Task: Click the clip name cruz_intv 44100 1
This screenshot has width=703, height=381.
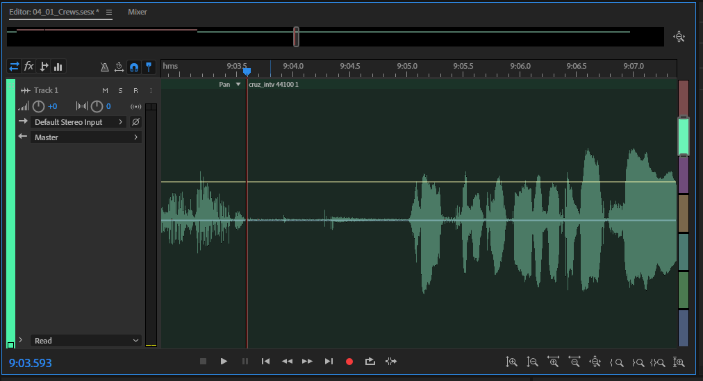Action: click(274, 84)
